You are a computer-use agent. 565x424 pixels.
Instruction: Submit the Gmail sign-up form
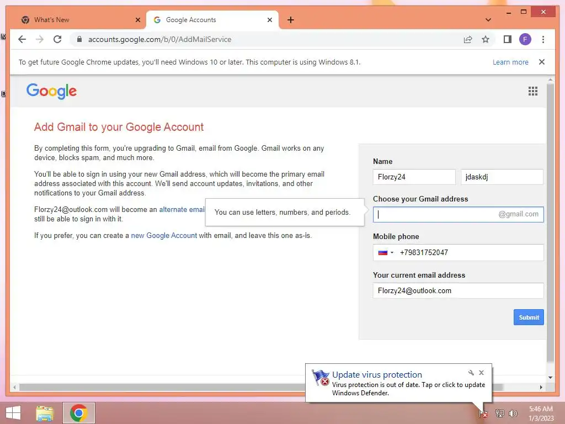[x=529, y=317]
